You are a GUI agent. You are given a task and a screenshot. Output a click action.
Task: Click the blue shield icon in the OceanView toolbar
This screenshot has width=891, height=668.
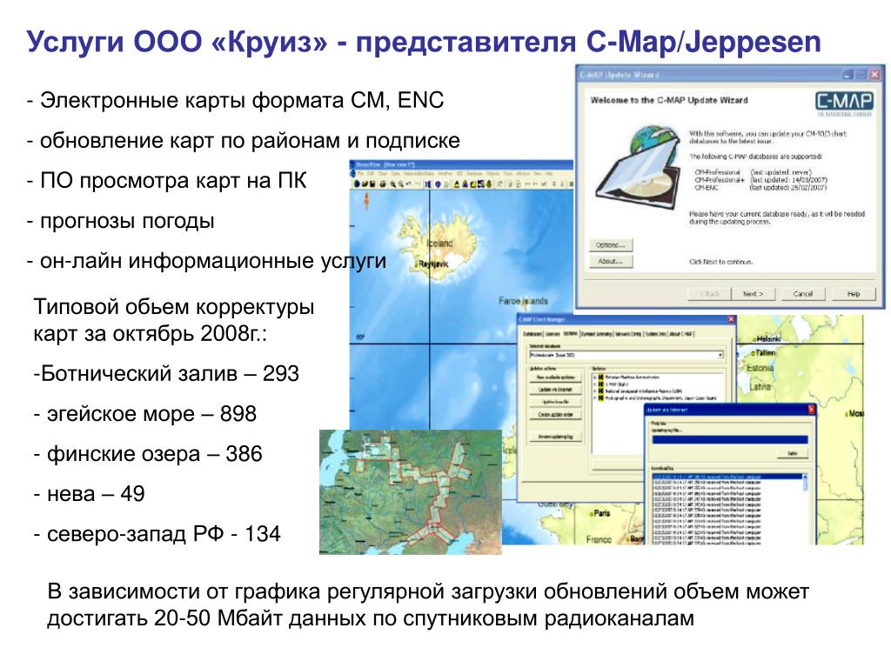tap(438, 184)
